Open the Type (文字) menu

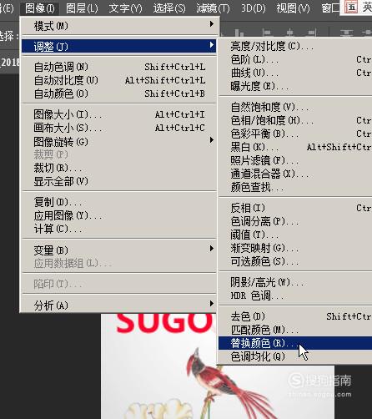pyautogui.click(x=125, y=8)
